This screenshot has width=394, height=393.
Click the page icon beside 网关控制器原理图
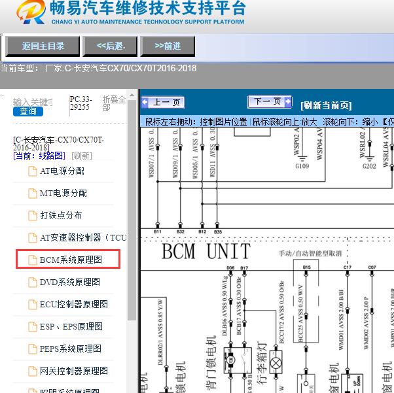pos(33,371)
